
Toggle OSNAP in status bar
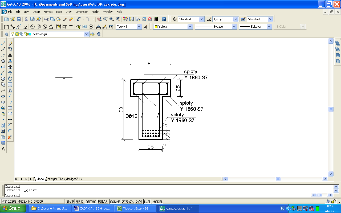115,202
